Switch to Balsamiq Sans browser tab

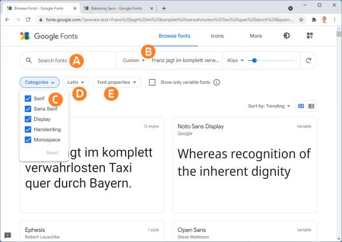click(x=119, y=8)
